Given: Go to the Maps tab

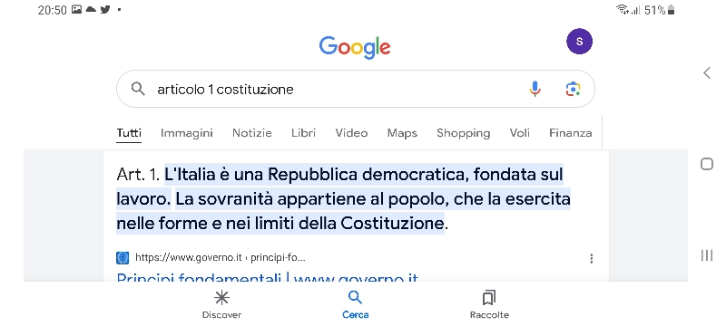Looking at the screenshot, I should [402, 133].
